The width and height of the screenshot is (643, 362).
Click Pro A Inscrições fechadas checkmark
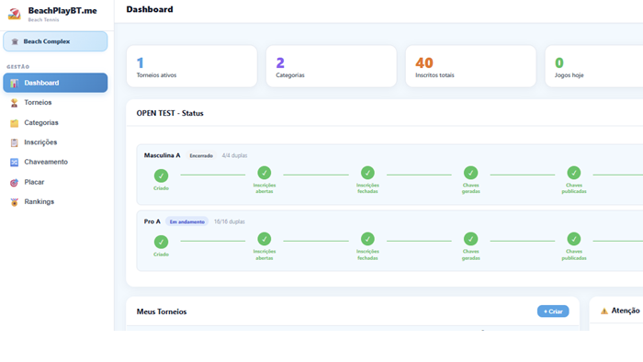tap(367, 239)
